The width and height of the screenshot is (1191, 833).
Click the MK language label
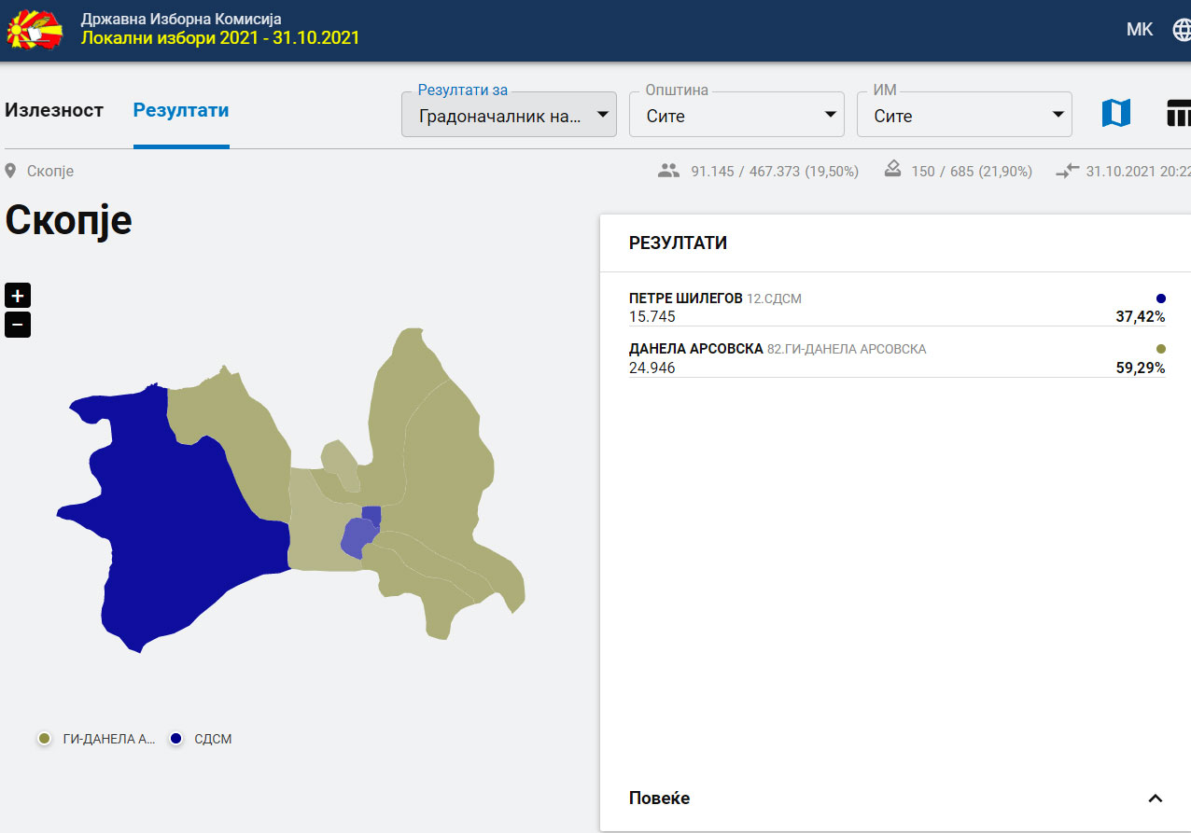[x=1140, y=30]
